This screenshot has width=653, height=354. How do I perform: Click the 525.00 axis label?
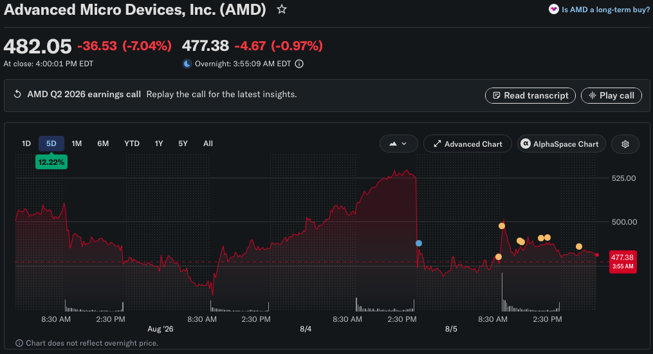623,178
